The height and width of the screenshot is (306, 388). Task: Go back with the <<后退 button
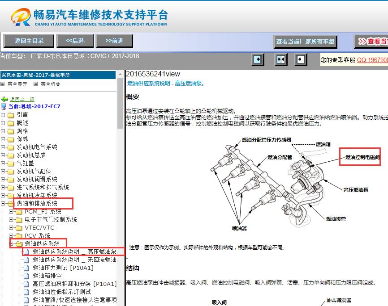[x=75, y=41]
